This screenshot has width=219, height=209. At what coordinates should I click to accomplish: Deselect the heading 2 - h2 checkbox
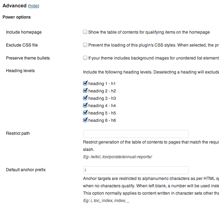(85, 91)
